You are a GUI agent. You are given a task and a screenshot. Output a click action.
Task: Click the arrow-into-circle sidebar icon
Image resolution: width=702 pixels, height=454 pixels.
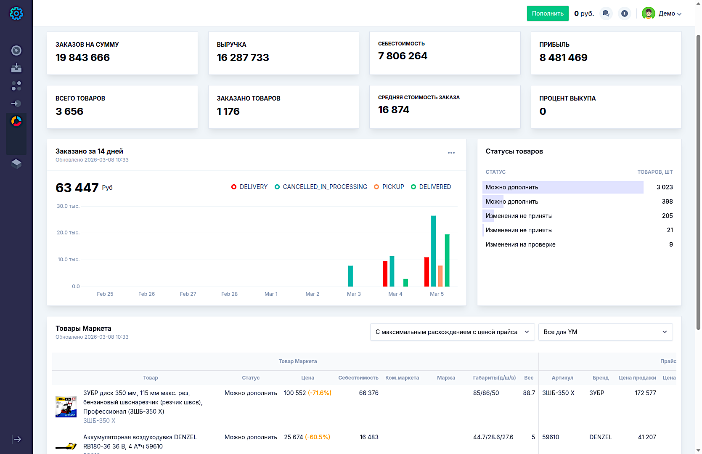pyautogui.click(x=16, y=104)
